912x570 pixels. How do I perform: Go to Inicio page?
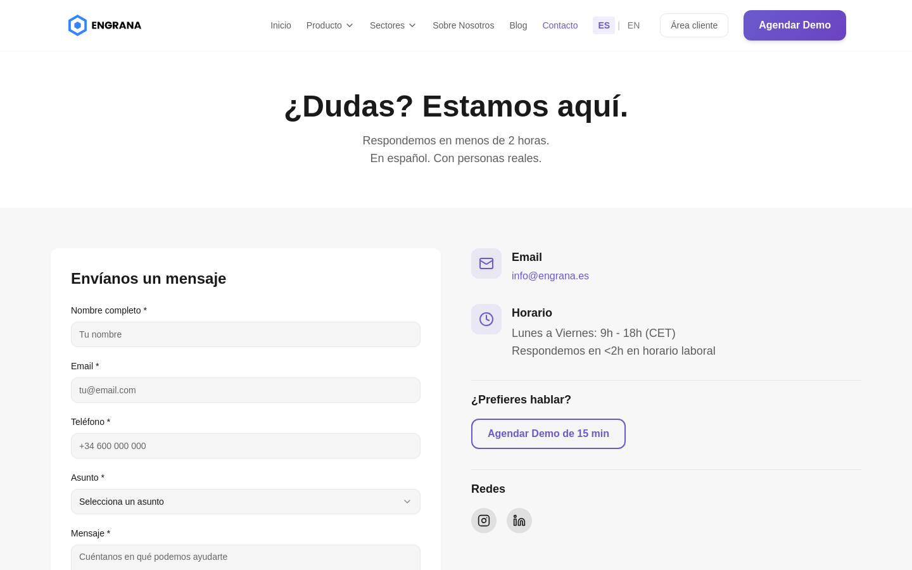point(281,25)
